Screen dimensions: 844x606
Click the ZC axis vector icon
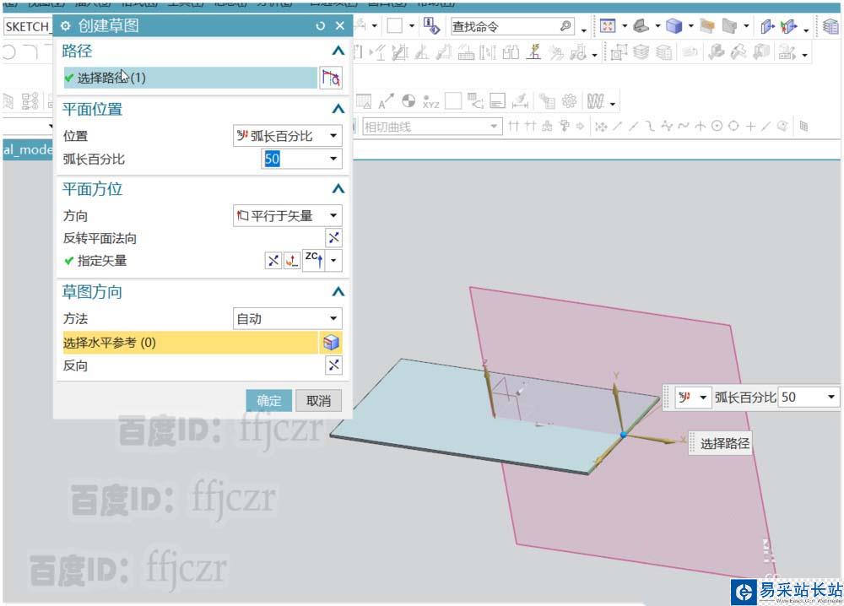(x=314, y=261)
